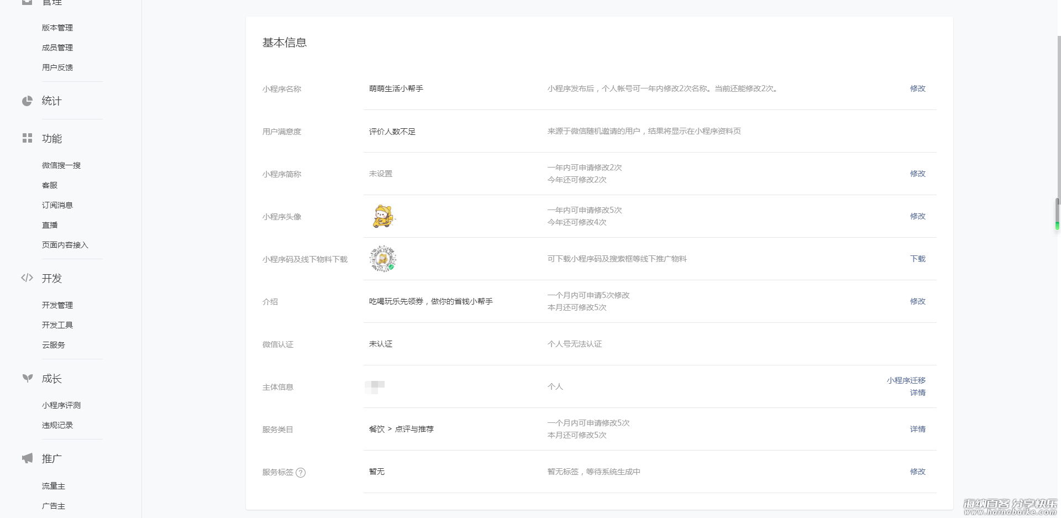The height and width of the screenshot is (518, 1061).
Task: Open 广告主 in the sidebar
Action: pyautogui.click(x=54, y=506)
